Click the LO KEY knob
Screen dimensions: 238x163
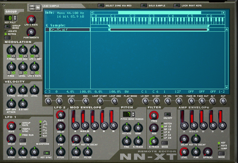145,101
